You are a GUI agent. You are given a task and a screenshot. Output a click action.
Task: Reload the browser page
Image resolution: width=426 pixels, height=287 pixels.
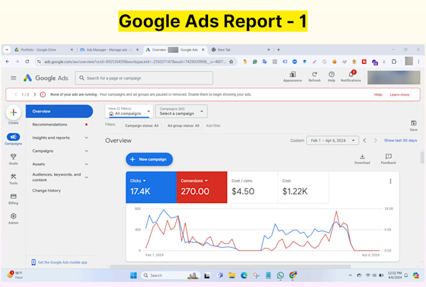click(27, 61)
